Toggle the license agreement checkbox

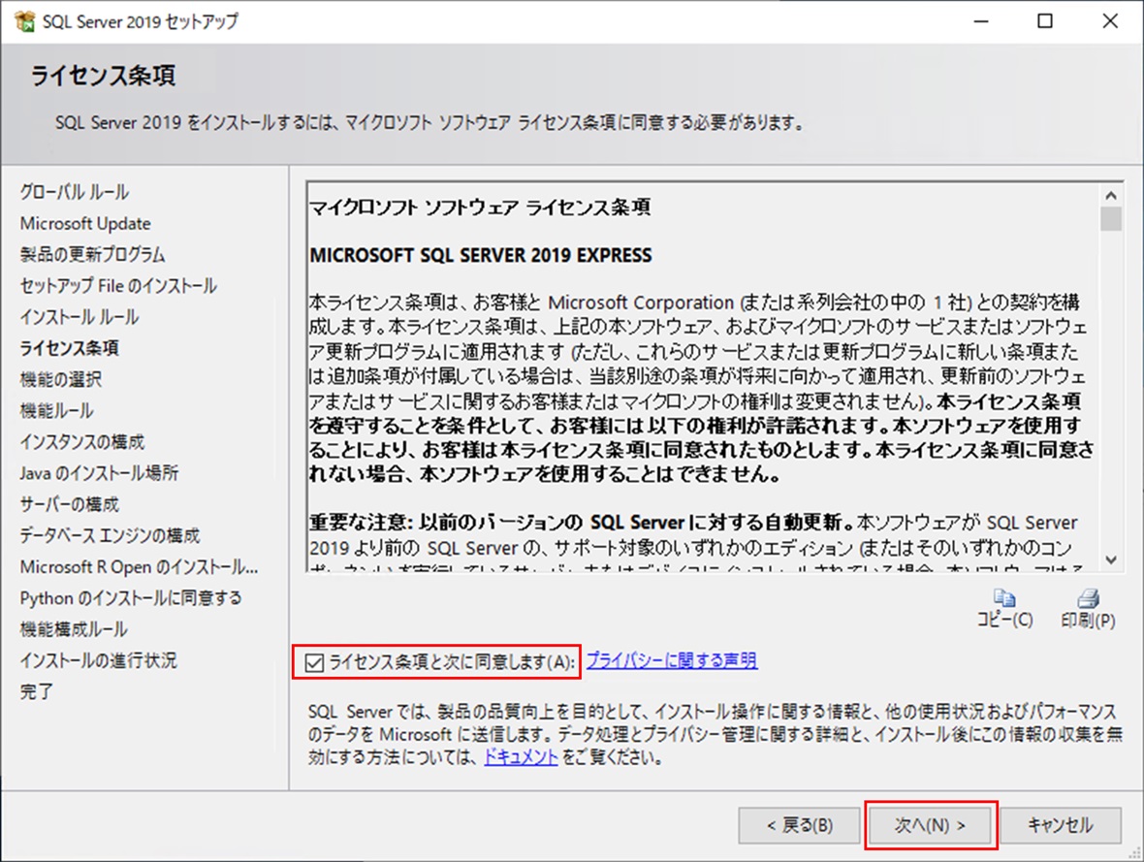(314, 662)
